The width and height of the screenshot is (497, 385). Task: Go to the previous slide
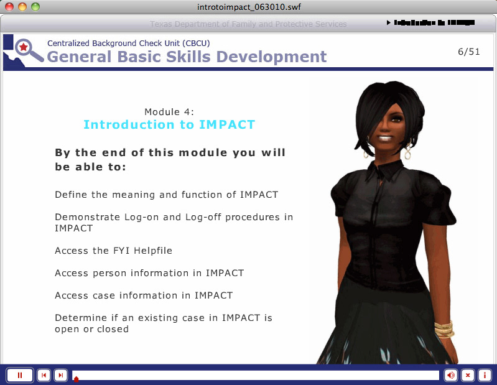pos(44,375)
